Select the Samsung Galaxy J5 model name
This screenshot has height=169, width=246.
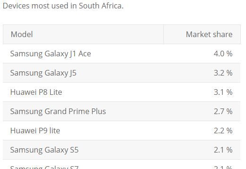[43, 73]
